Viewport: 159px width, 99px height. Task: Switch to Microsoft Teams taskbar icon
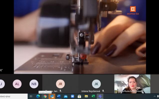click(x=100, y=96)
